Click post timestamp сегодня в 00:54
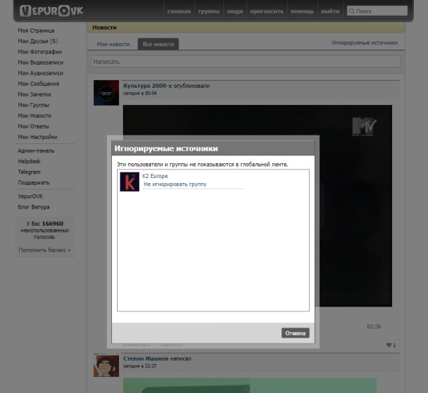428x393 pixels. pyautogui.click(x=140, y=93)
